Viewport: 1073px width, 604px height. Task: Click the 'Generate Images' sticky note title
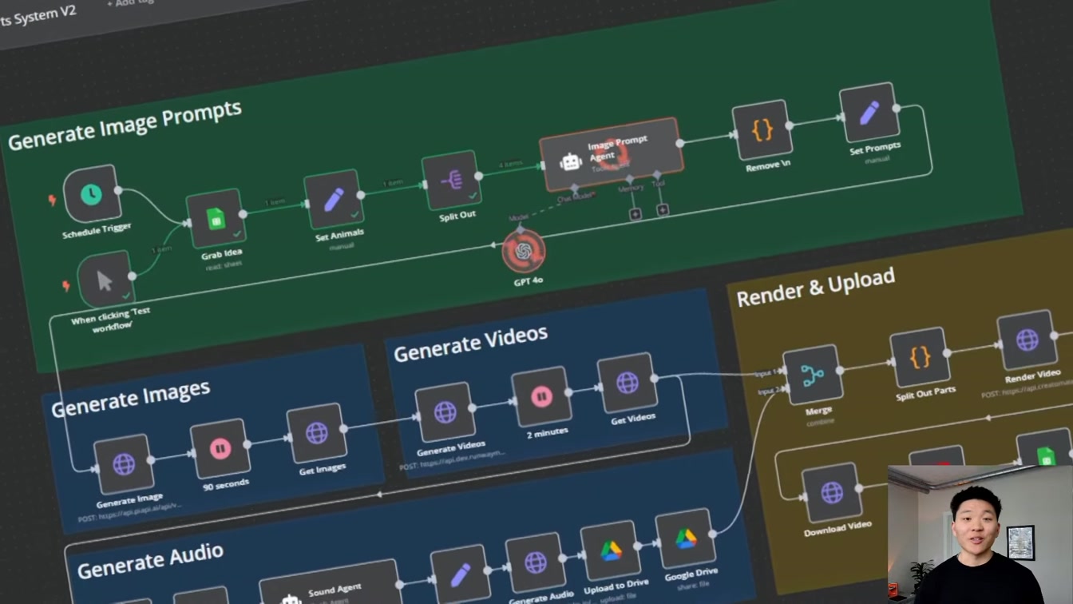(131, 397)
